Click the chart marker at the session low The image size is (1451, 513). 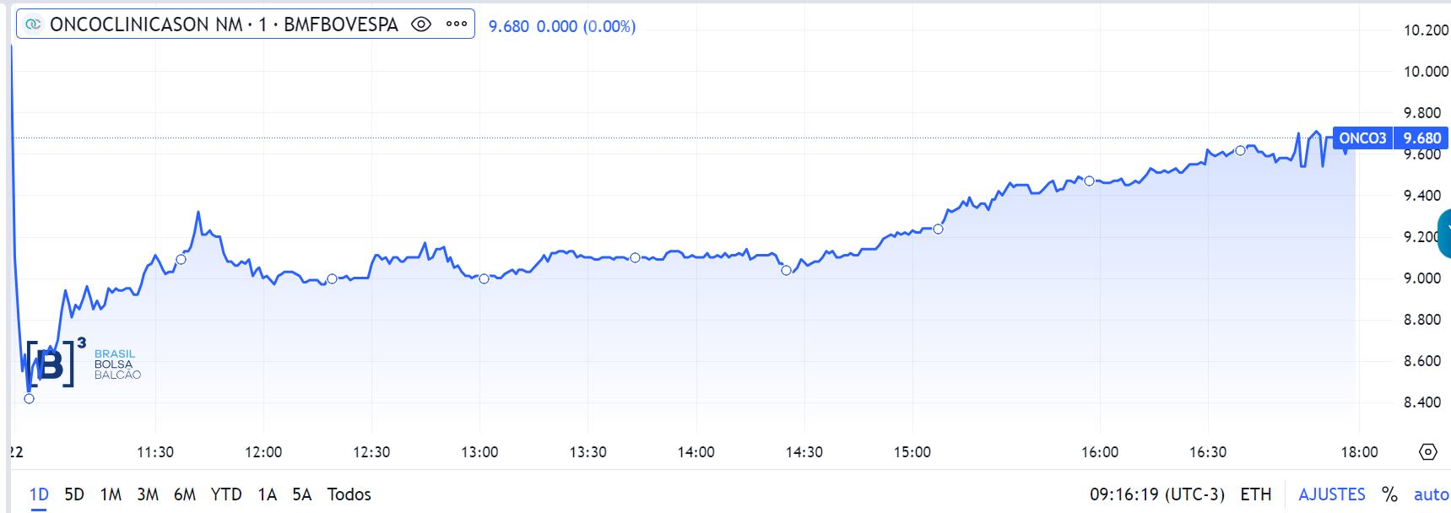(29, 398)
